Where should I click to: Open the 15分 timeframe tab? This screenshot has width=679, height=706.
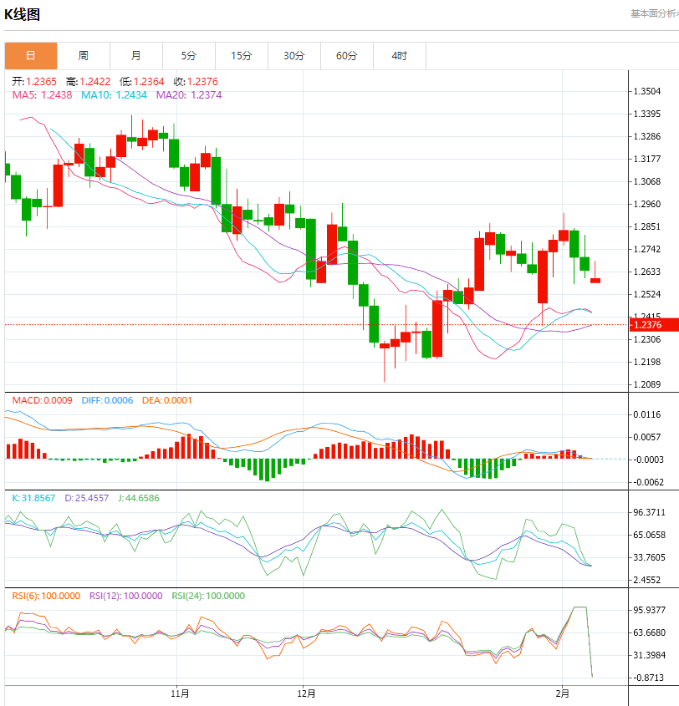tap(242, 56)
